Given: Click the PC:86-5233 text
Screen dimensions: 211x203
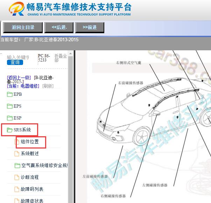Looking at the screenshot, I should point(44,58).
